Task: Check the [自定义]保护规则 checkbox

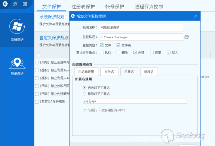Action: pyautogui.click(x=37, y=102)
